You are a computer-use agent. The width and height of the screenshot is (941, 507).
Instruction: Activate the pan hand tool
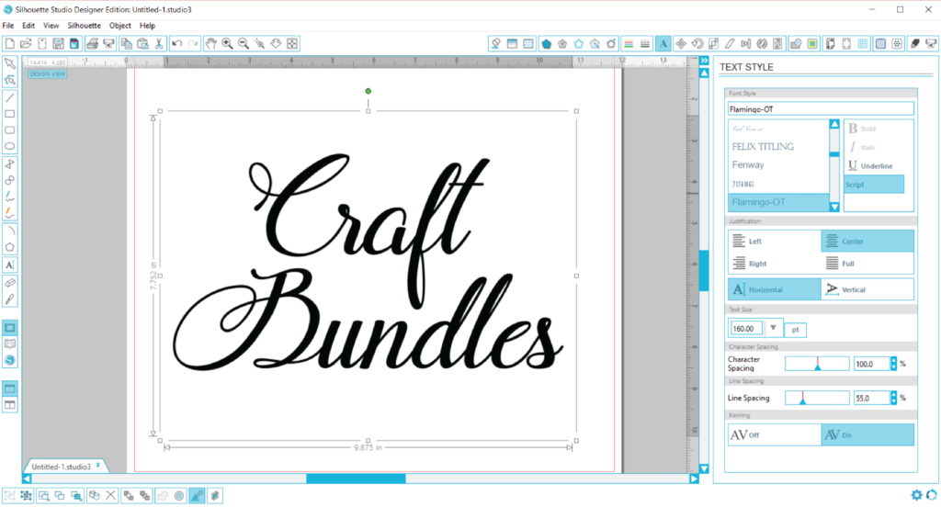pos(210,44)
